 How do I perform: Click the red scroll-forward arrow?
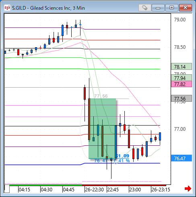(188, 189)
